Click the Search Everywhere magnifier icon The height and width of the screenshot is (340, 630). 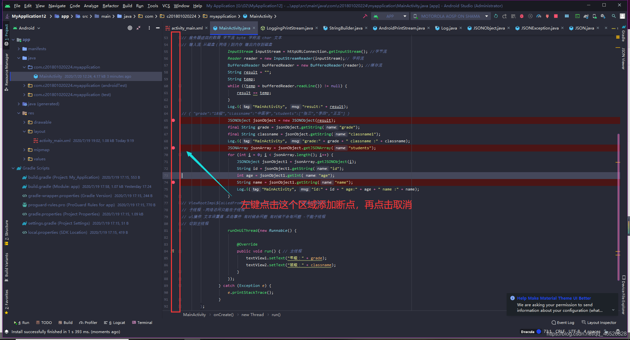coord(614,16)
